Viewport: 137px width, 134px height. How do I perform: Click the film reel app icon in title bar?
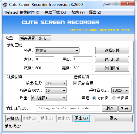pos(5,5)
